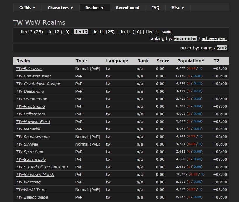Open the TW-Balnazzar realm page
Image resolution: width=239 pixels, height=202 pixels.
(x=29, y=69)
